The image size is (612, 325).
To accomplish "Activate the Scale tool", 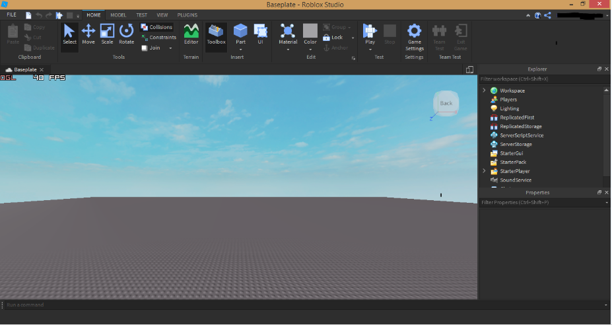I will point(107,34).
